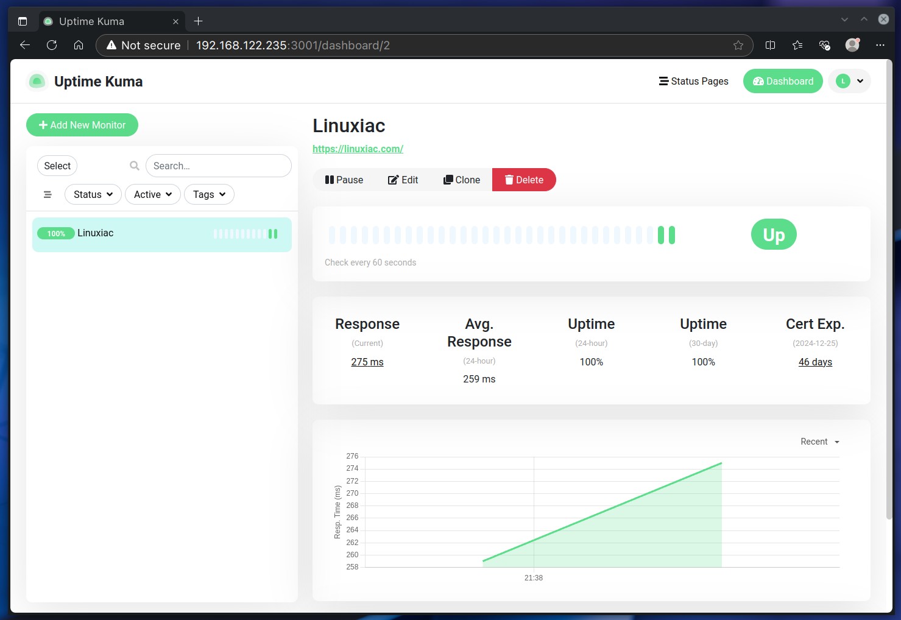Click the 46 days cert expiry link
Image resolution: width=901 pixels, height=620 pixels.
point(815,362)
